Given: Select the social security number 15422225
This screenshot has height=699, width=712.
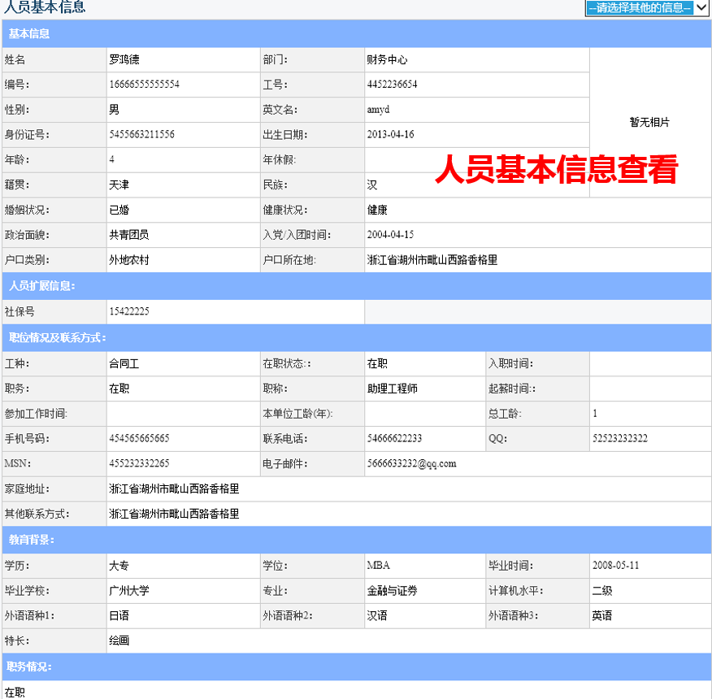Looking at the screenshot, I should coord(134,311).
